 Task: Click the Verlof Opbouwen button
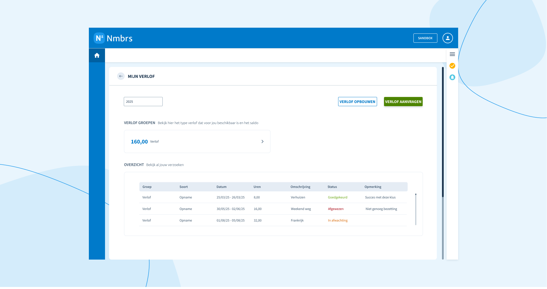click(x=357, y=102)
